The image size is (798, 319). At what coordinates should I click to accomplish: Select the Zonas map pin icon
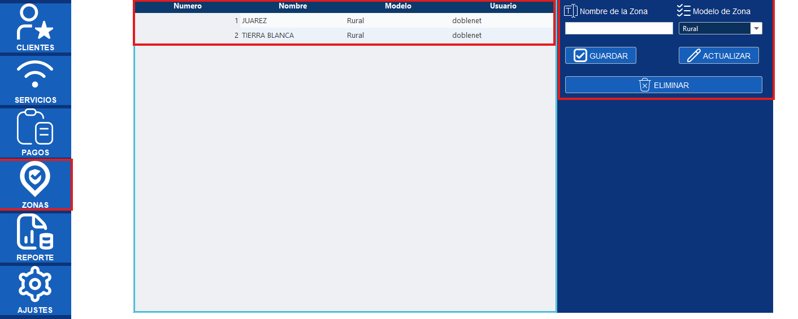coord(35,179)
